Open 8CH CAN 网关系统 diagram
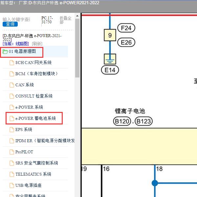This screenshot has width=197, height=197. coord(33,63)
